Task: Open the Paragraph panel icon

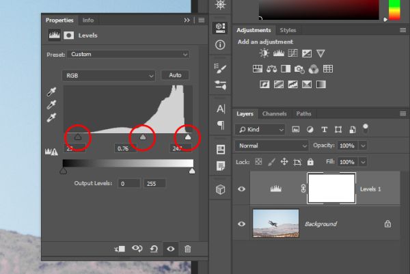Action: 221,125
